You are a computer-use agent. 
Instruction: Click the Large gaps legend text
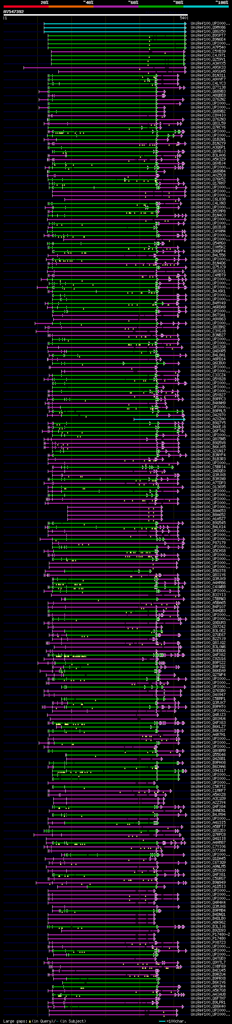[x=45, y=1021]
